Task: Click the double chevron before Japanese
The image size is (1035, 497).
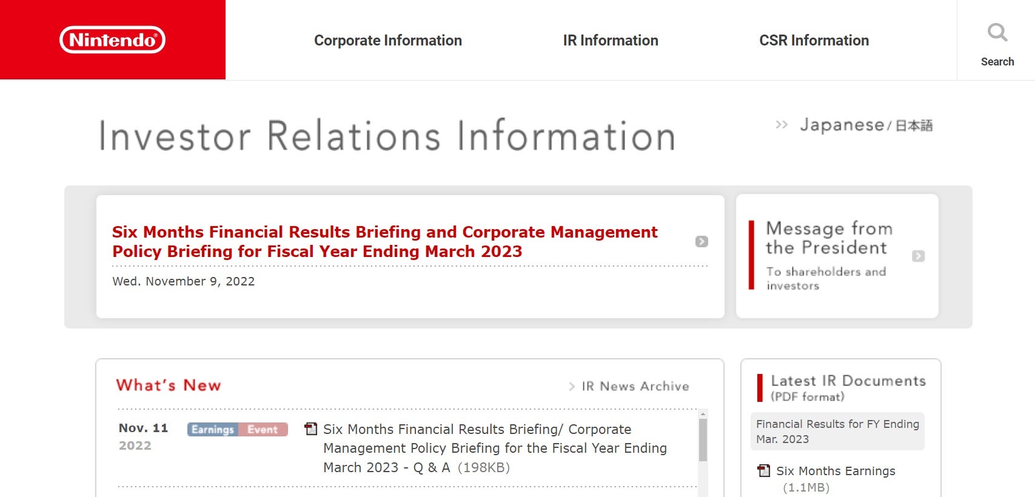Action: click(782, 125)
